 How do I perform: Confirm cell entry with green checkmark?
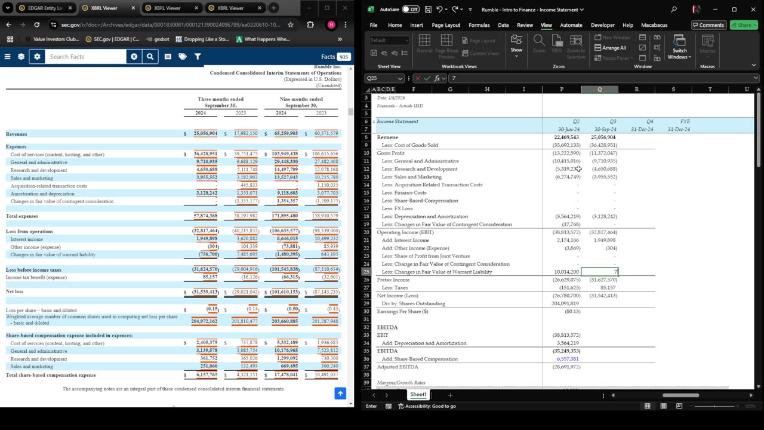427,78
